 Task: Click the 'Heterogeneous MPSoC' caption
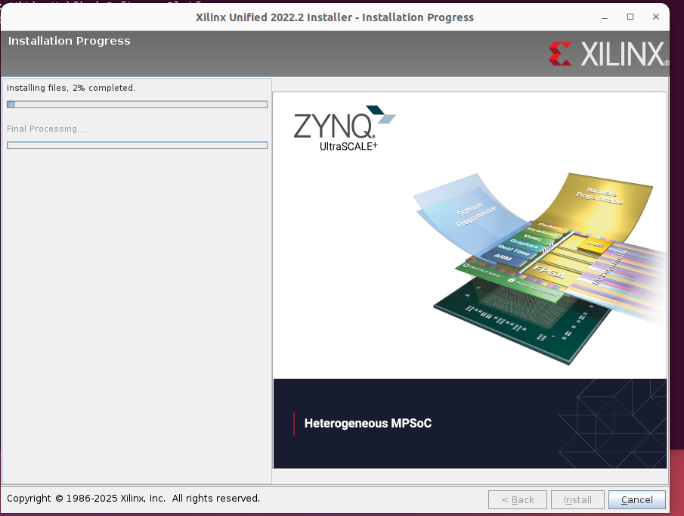368,424
